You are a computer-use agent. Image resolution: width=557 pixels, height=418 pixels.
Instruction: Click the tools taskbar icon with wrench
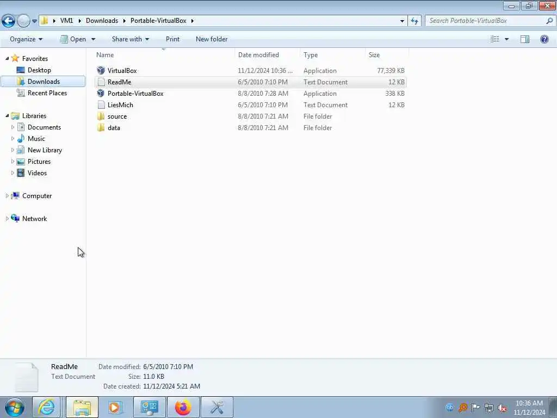coord(216,407)
